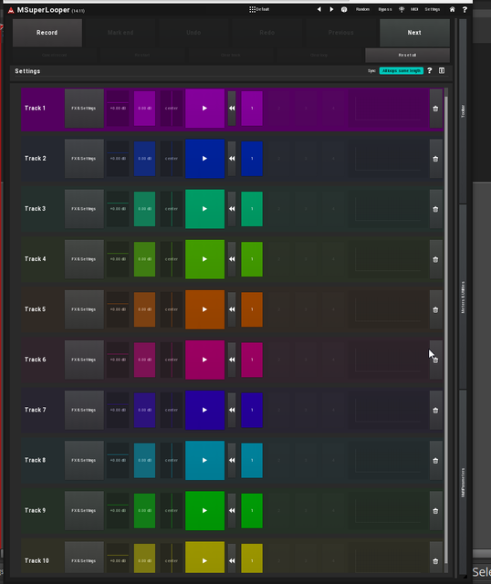Rewind Track 1 to start
This screenshot has height=584, width=491.
point(232,109)
